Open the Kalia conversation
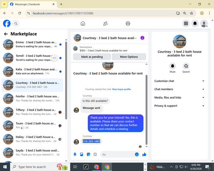The image size is (214, 171). (32, 71)
